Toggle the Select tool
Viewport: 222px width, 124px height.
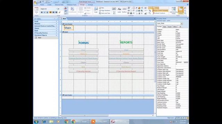click(x=156, y=8)
